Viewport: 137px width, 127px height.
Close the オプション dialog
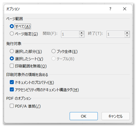(x=125, y=9)
